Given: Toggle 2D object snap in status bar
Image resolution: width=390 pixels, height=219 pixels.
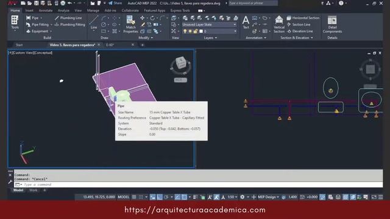Looking at the screenshot, I should pos(184,197).
